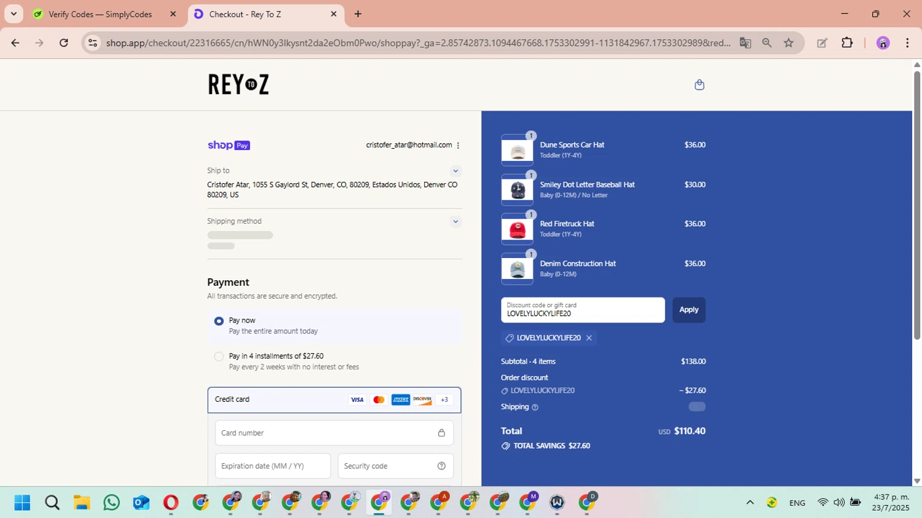Screen dimensions: 922x518
Task: Close the Verify Codes tab
Action: tap(173, 14)
